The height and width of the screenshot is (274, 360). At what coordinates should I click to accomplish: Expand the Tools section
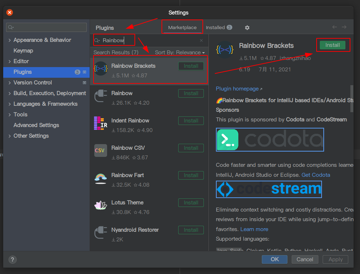[9, 115]
